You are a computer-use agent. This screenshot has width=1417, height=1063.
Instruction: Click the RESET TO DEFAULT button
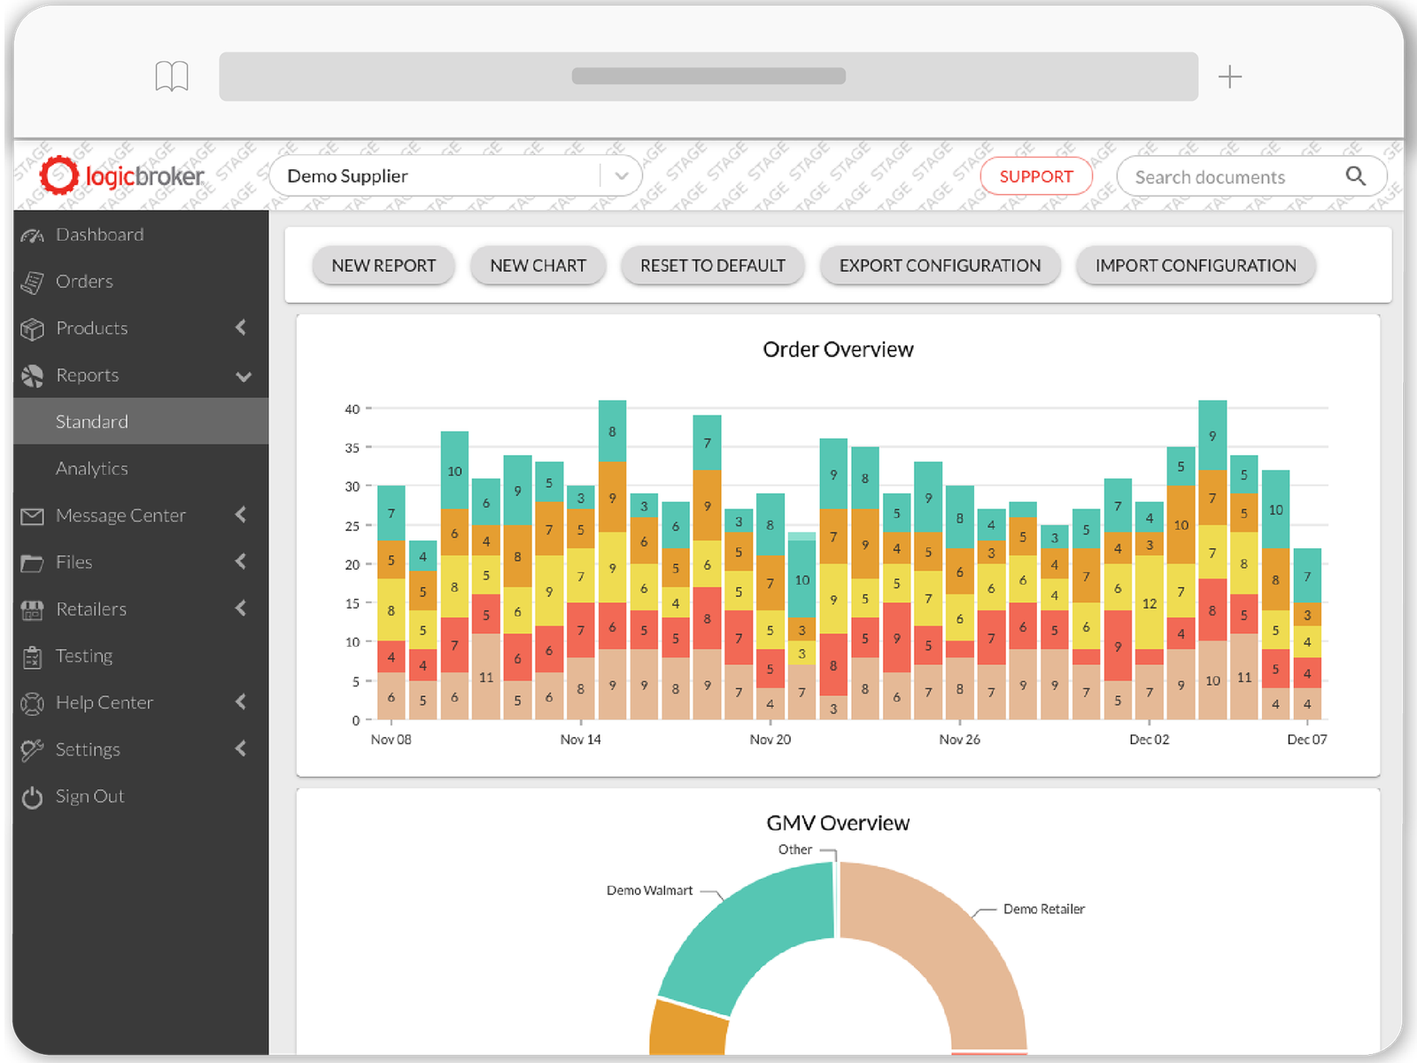(713, 266)
